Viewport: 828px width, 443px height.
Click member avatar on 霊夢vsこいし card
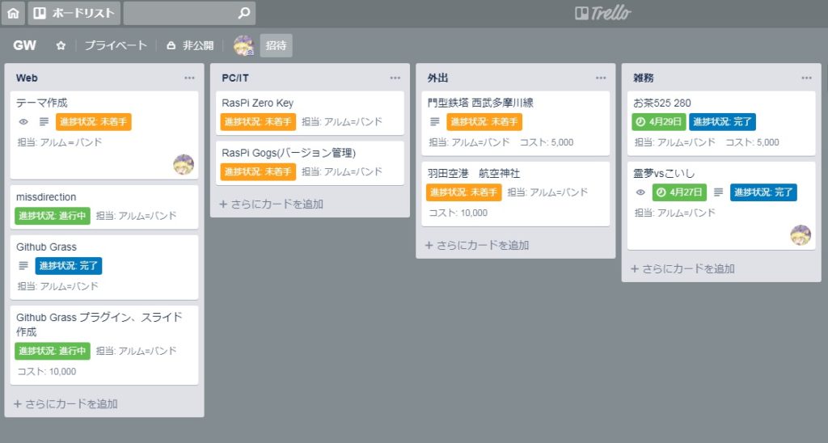801,235
